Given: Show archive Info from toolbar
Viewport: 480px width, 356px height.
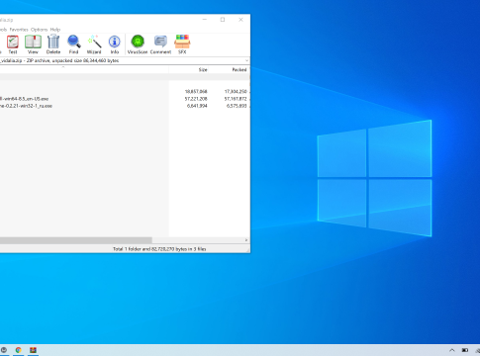Looking at the screenshot, I should tap(115, 44).
